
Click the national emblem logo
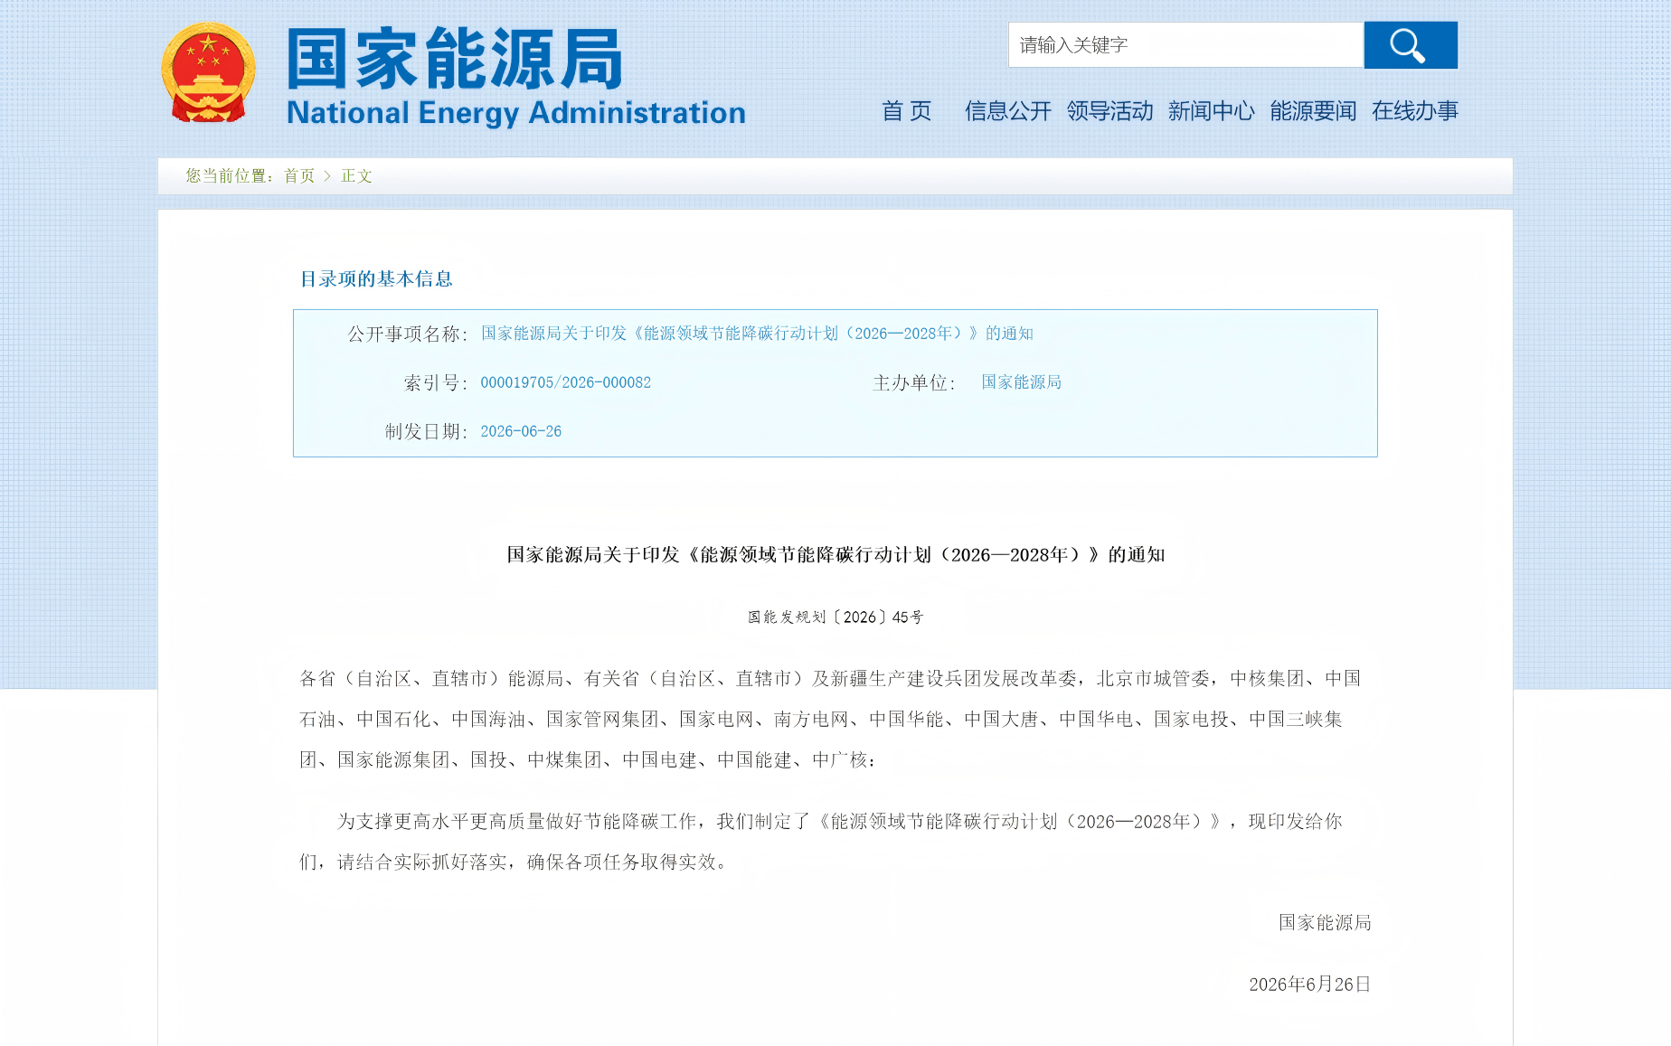[209, 73]
